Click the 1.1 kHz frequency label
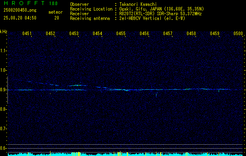The image size is (246, 156). [x=3, y=51]
